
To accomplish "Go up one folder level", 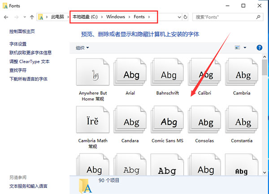I will tap(32, 17).
